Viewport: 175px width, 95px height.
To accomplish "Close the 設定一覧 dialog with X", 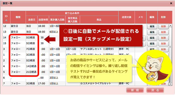I will 171,3.
